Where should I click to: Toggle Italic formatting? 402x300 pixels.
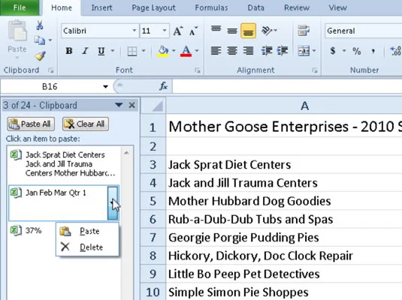point(85,51)
